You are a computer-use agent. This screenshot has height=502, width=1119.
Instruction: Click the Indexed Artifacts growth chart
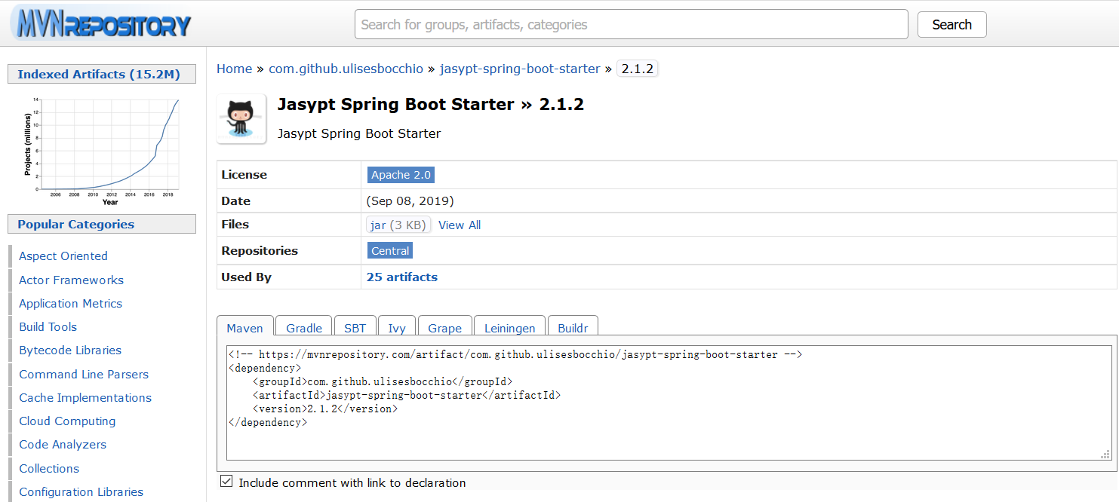click(102, 150)
